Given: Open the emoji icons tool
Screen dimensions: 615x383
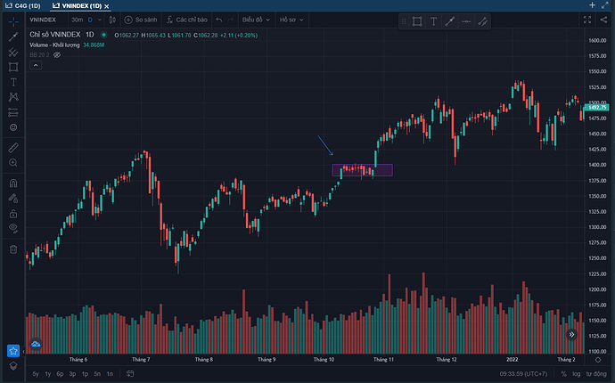Looking at the screenshot, I should [x=12, y=127].
